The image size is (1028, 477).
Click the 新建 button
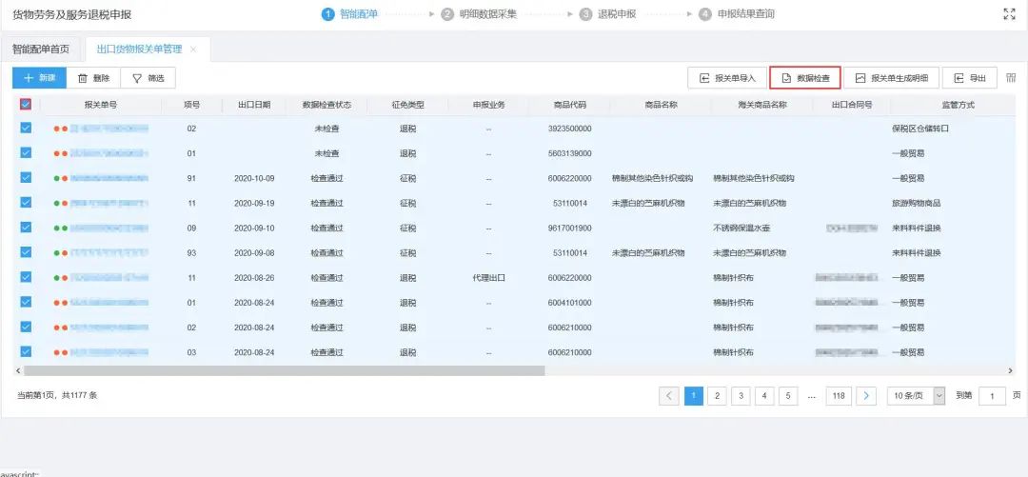39,77
